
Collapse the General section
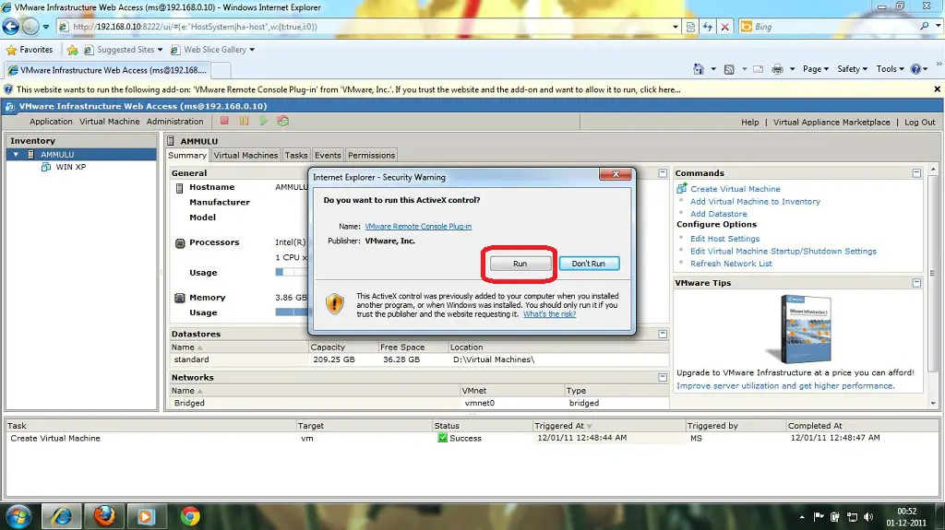point(663,173)
